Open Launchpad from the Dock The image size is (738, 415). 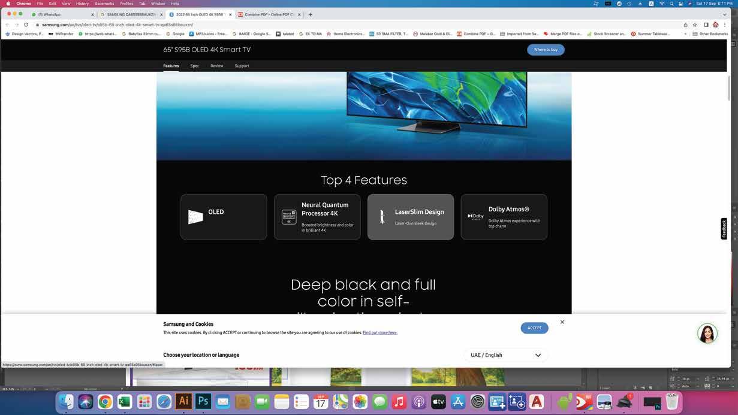pyautogui.click(x=144, y=402)
